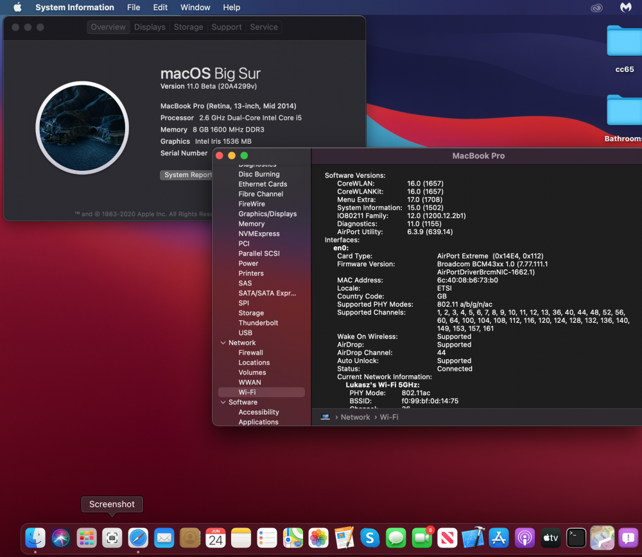The image size is (642, 557).
Task: Launch Skype from the dock
Action: (370, 538)
